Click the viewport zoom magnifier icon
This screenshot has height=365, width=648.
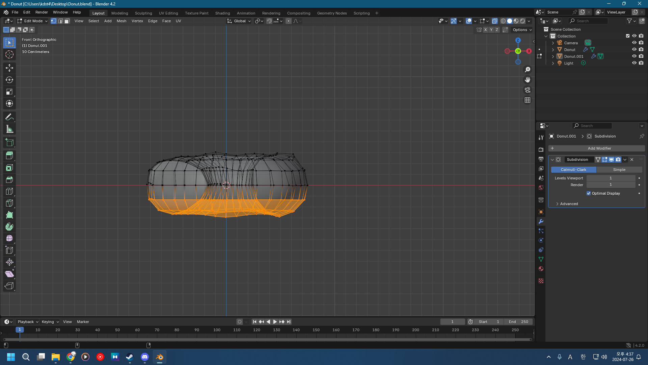pyautogui.click(x=527, y=70)
